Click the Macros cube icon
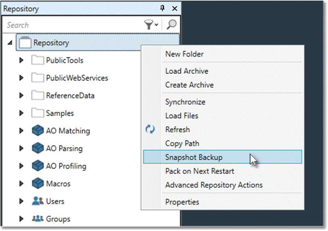The height and width of the screenshot is (231, 328). 38,184
